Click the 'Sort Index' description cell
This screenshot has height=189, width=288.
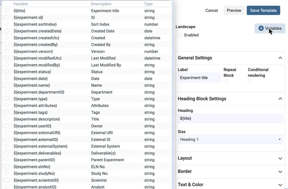[100, 24]
